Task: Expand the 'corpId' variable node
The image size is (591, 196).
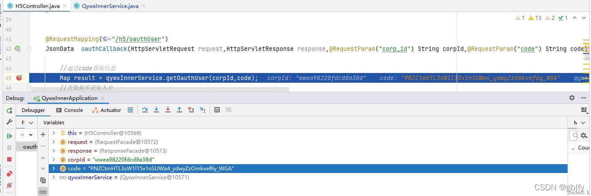Action: (x=54, y=160)
